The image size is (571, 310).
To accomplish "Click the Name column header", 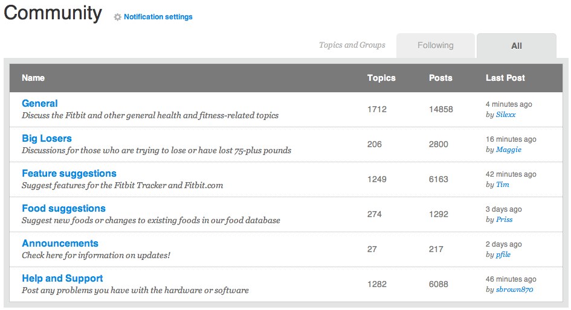I will tap(33, 78).
